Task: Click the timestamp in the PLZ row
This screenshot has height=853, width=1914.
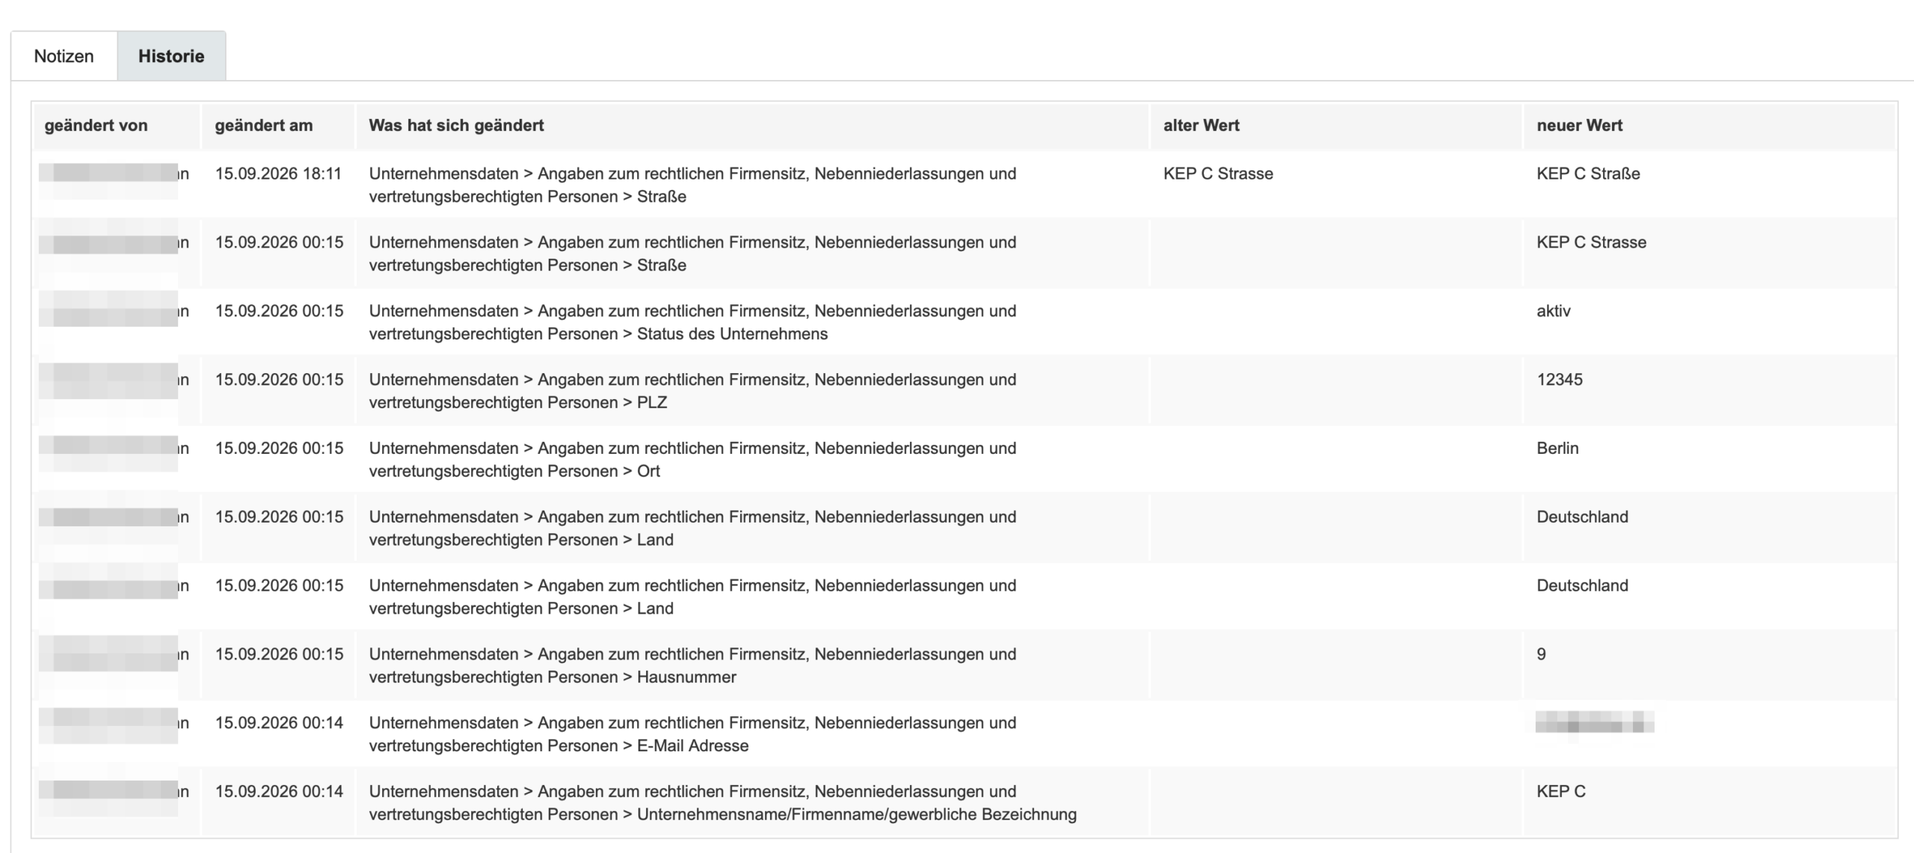Action: point(279,380)
